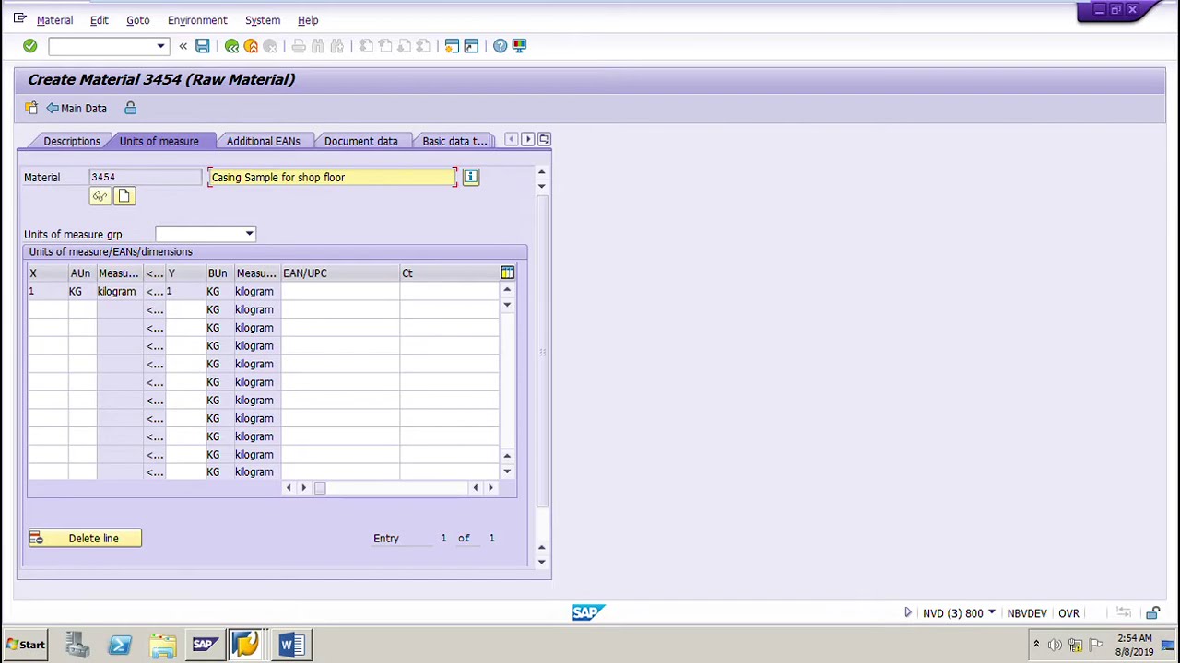Click the clock showing 2:54 AM
This screenshot has height=663, width=1180.
(x=1134, y=638)
